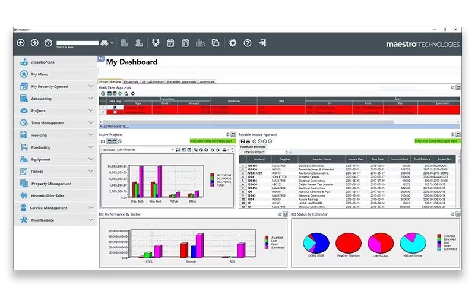Screen dimensions: 475x297
Task: Expand the Time Management menu chevron
Action: (x=91, y=123)
